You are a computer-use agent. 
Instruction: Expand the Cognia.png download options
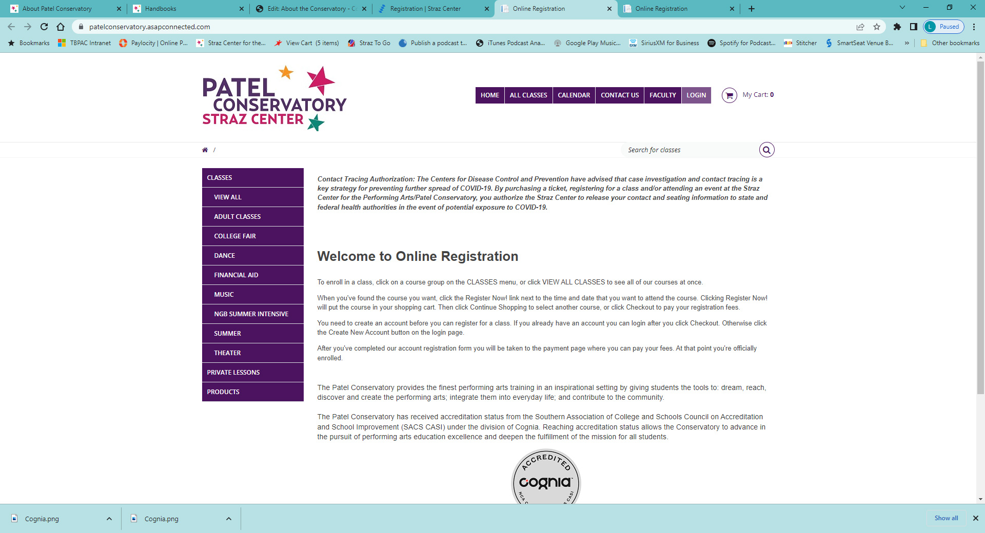tap(109, 519)
